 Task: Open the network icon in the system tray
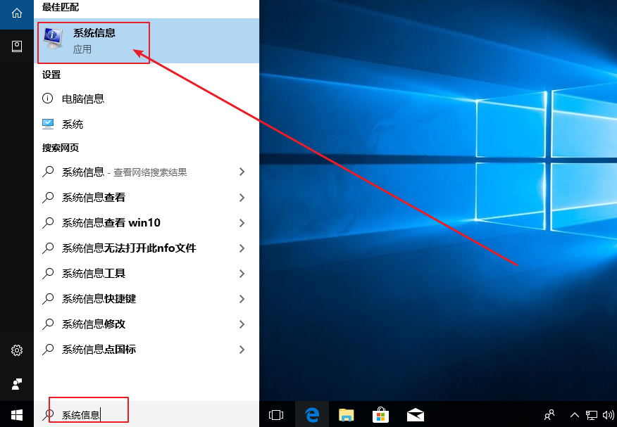coord(594,414)
